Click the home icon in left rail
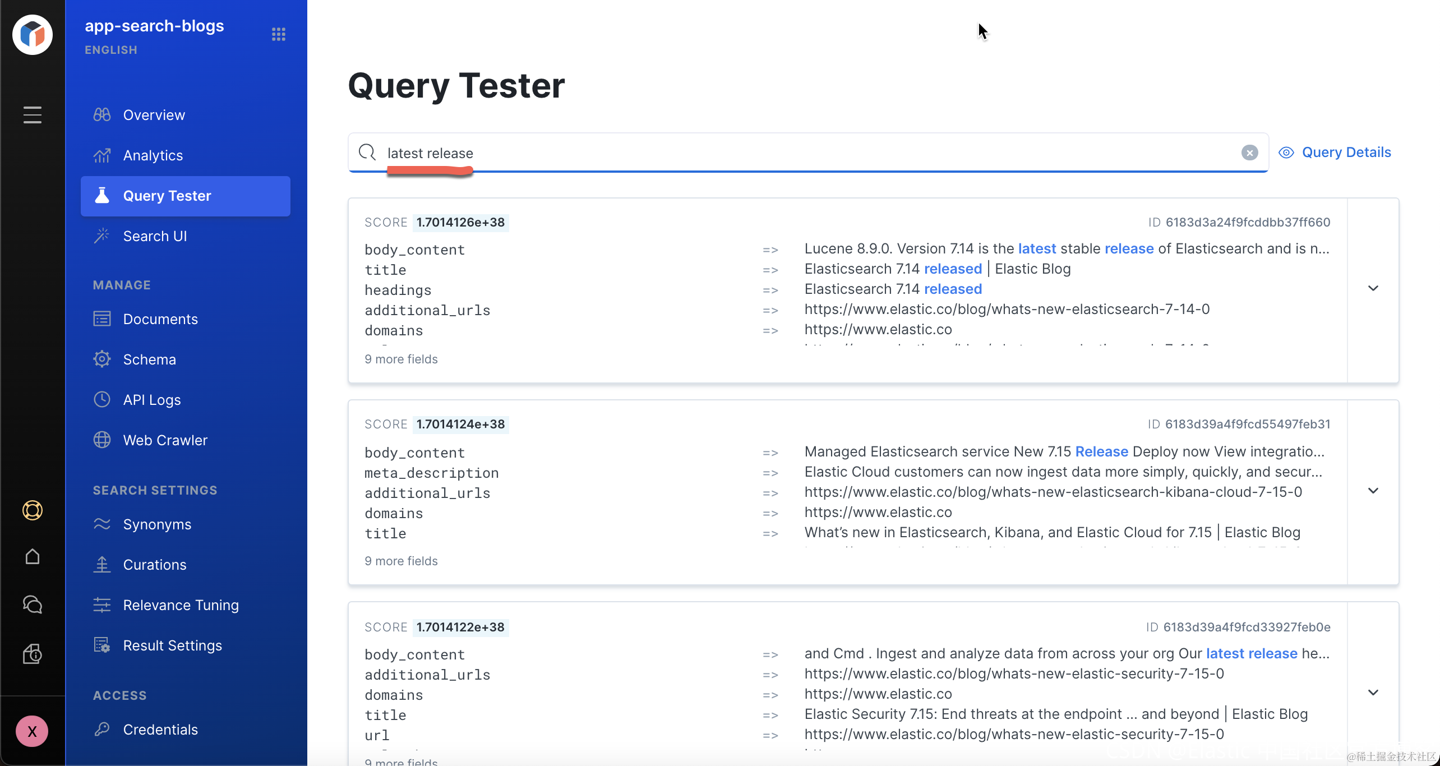1440x766 pixels. 33,556
